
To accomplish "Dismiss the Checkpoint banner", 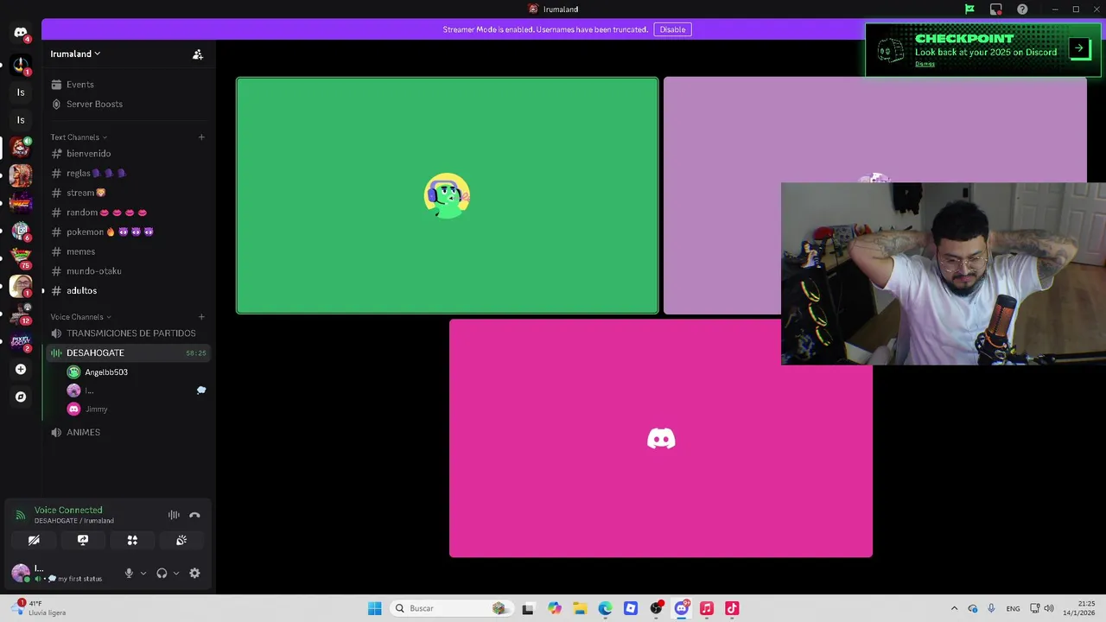I will pyautogui.click(x=925, y=64).
